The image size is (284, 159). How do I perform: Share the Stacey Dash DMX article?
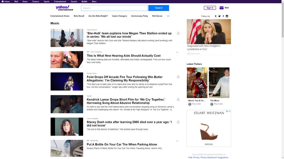coord(178,122)
